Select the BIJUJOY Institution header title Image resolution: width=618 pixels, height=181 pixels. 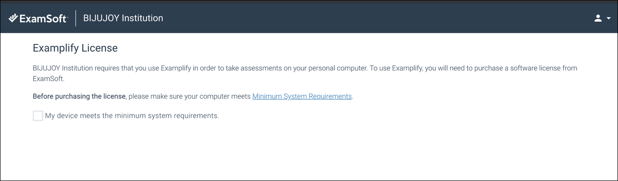(123, 18)
